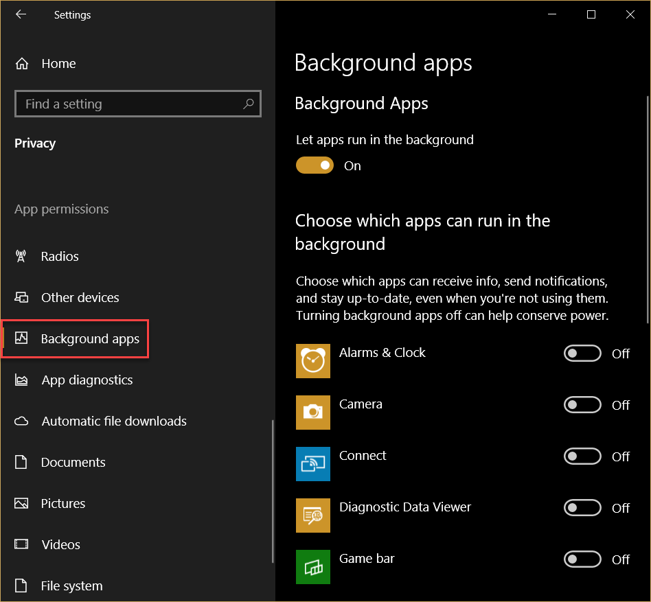Viewport: 651px width, 602px height.
Task: Enable Camera background toggle
Action: coord(582,405)
